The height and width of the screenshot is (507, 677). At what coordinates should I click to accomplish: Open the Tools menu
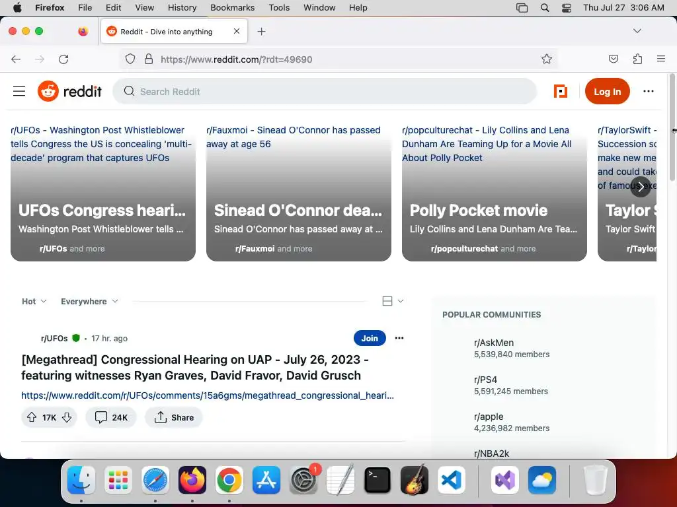pyautogui.click(x=279, y=8)
